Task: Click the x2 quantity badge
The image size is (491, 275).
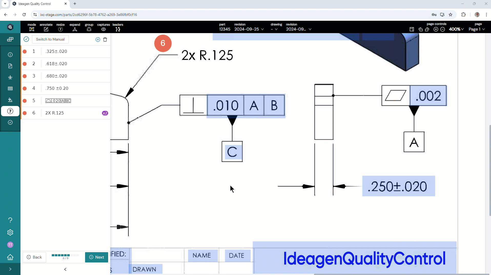Action: tap(105, 113)
